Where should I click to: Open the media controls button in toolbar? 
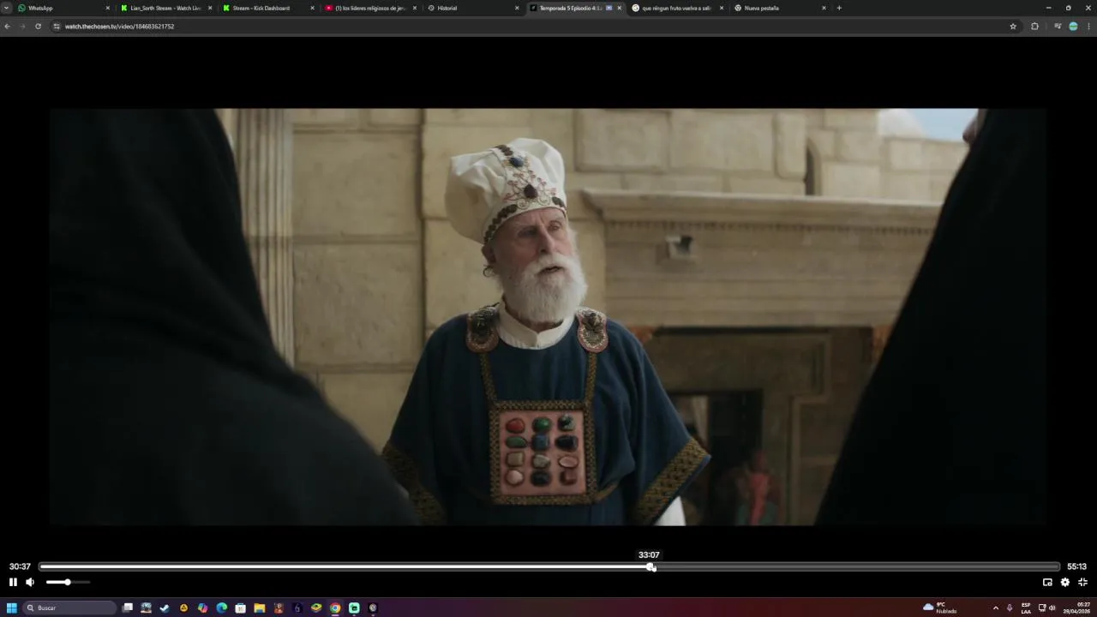[1058, 27]
